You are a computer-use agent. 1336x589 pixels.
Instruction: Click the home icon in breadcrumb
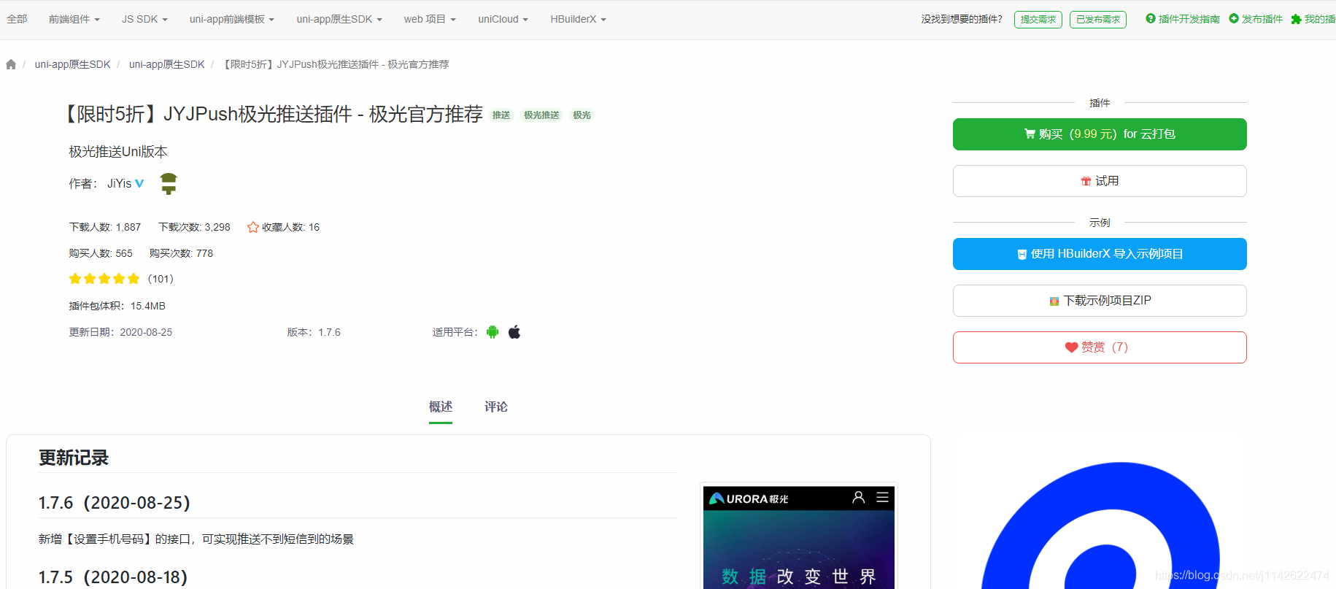[x=11, y=64]
